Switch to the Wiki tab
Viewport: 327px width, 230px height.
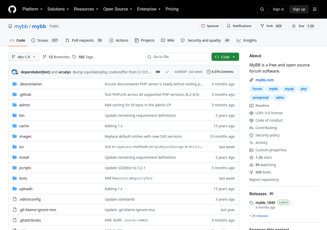(167, 40)
